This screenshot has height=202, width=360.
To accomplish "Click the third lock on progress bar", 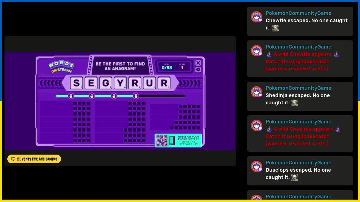I will pos(114,96).
